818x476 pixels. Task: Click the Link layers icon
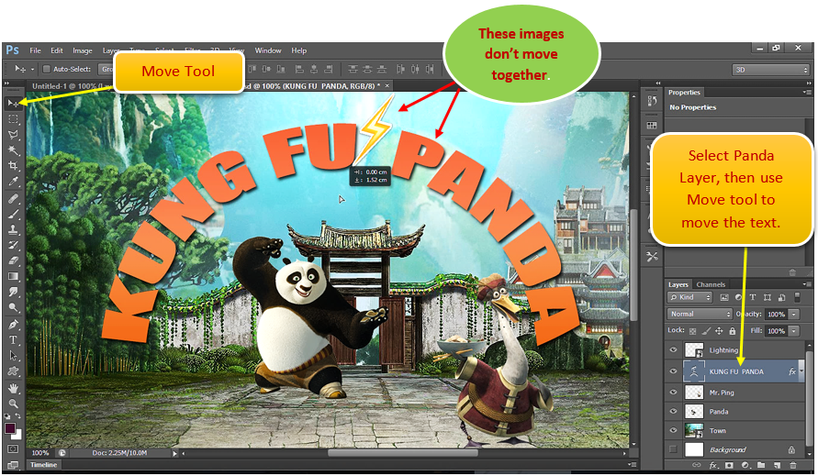pyautogui.click(x=697, y=465)
